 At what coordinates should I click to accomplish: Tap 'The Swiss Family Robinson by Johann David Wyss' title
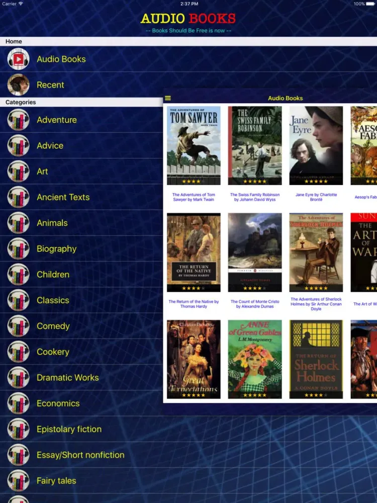[255, 197]
